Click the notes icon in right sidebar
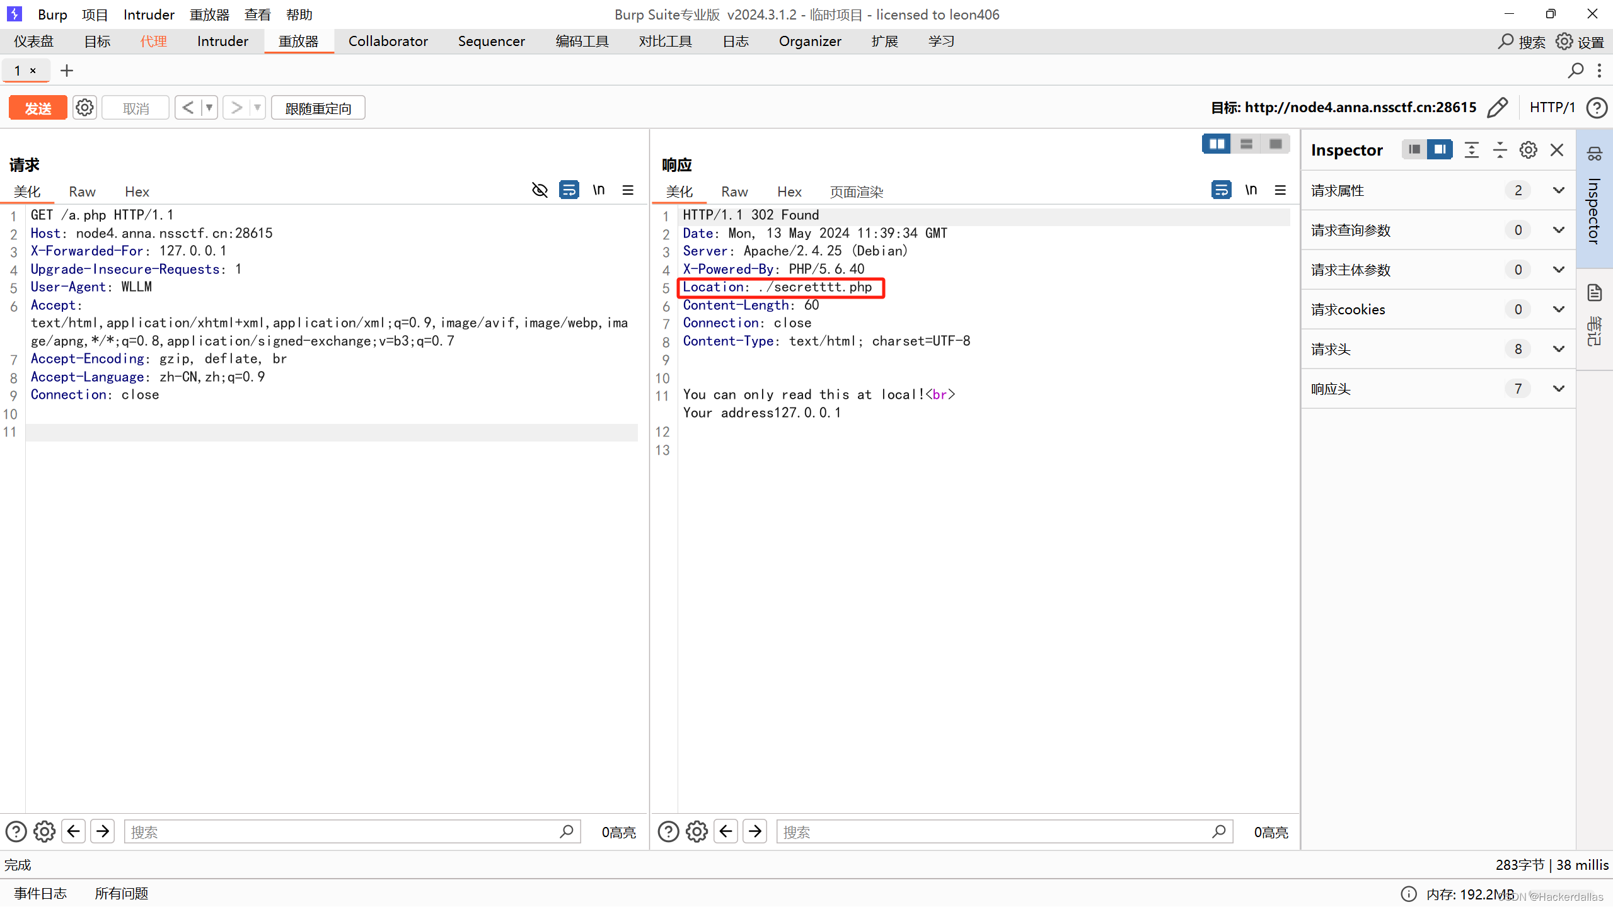Image resolution: width=1613 pixels, height=907 pixels. pyautogui.click(x=1595, y=293)
